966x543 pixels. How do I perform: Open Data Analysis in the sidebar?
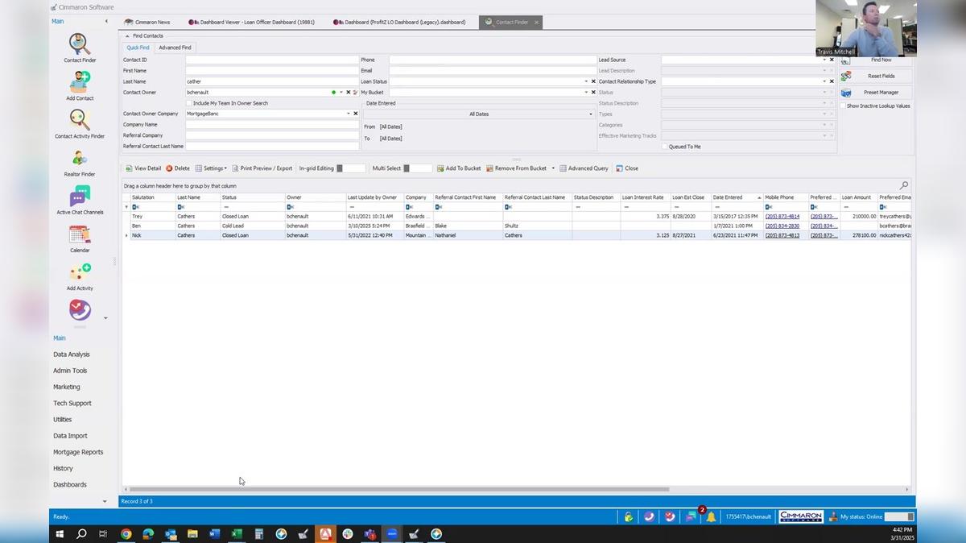point(72,354)
